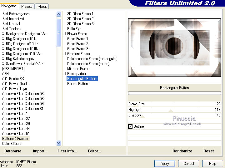Screen dimensions: 225x168
Task: Select the 3D Glass Frame 1 filter
Action: 80,14
